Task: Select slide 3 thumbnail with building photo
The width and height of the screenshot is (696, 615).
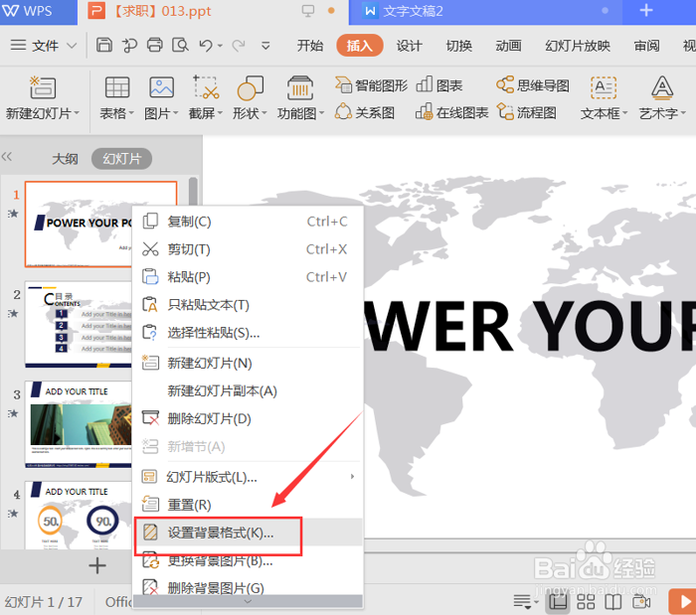Action: tap(79, 424)
